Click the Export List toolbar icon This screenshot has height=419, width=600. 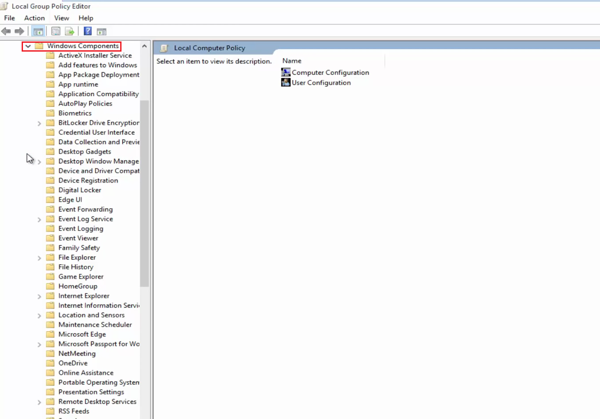(x=69, y=31)
